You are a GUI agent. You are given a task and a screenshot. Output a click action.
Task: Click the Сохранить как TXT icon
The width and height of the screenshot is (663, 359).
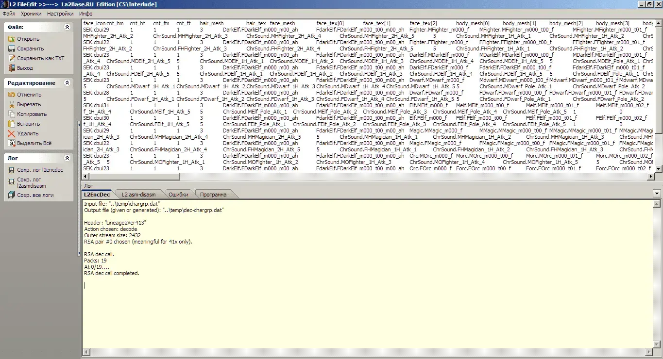12,58
